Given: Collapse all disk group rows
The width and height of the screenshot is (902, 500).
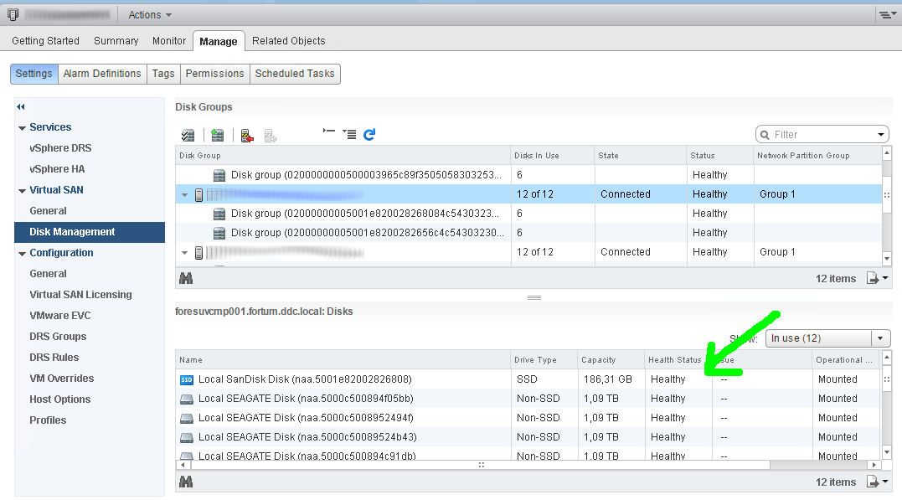Looking at the screenshot, I should pyautogui.click(x=329, y=131).
